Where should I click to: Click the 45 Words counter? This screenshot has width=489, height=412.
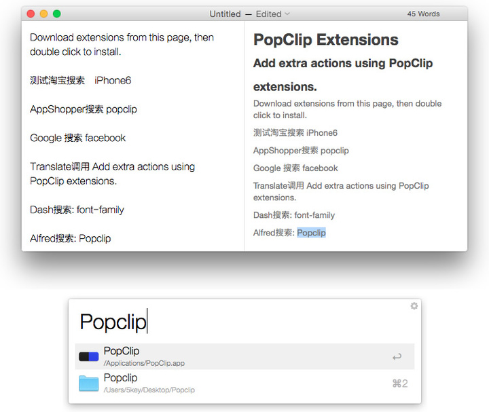click(423, 14)
